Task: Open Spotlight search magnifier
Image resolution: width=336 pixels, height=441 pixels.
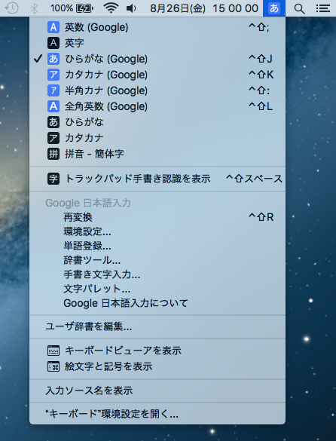Action: pos(299,9)
